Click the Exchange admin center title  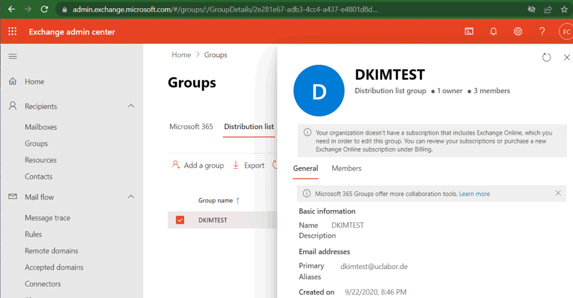[72, 32]
